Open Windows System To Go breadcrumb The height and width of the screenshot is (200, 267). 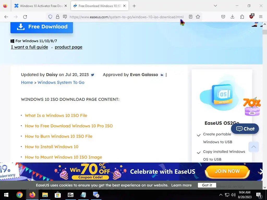coord(61,83)
